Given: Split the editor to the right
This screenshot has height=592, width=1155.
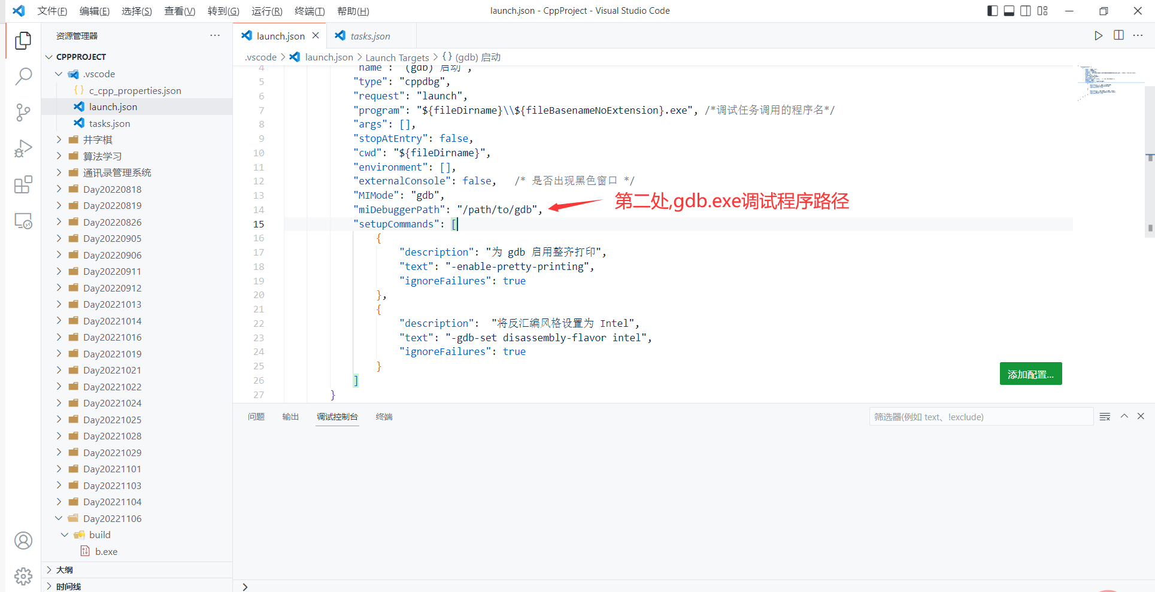Looking at the screenshot, I should click(x=1118, y=35).
